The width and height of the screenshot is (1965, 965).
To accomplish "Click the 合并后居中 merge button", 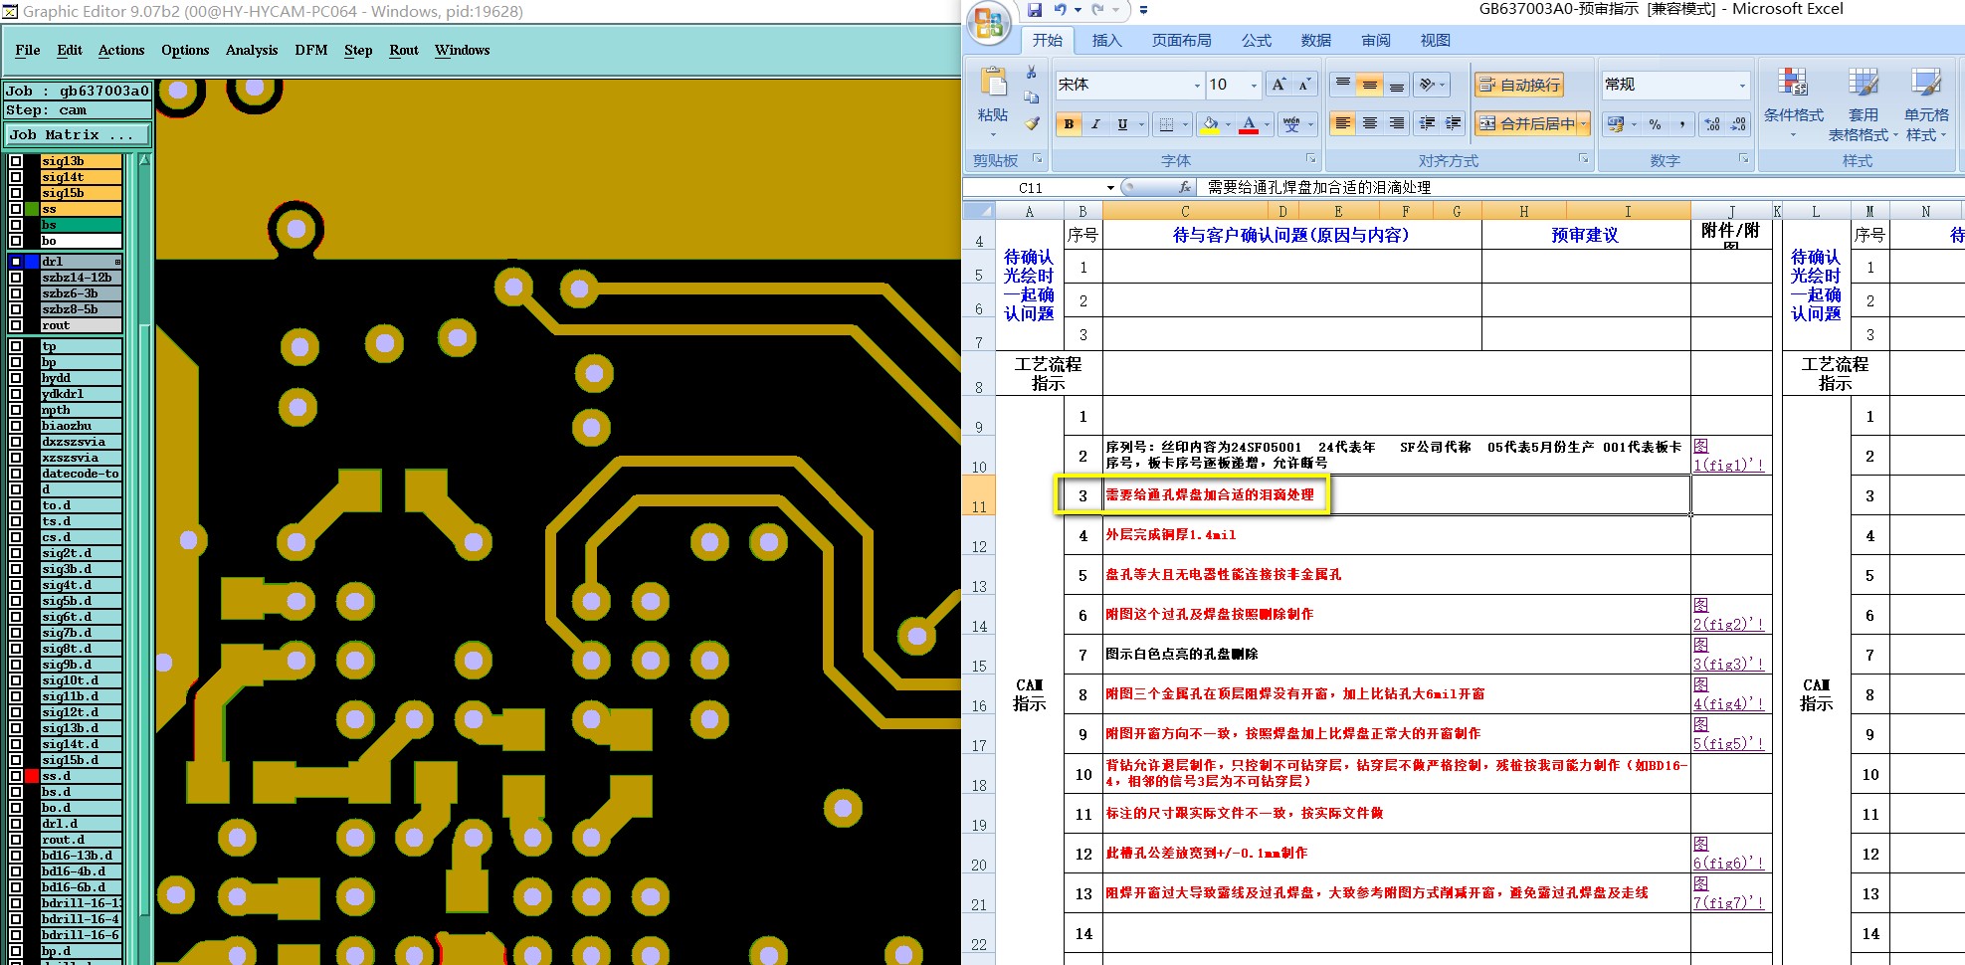I will [x=1526, y=124].
